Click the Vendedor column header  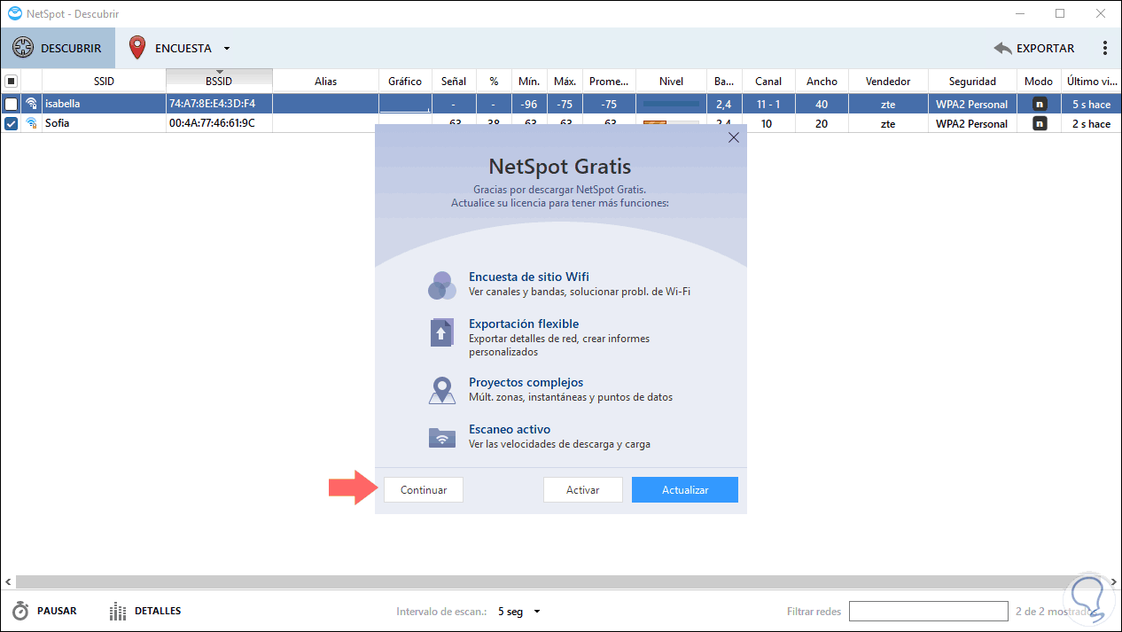[888, 81]
